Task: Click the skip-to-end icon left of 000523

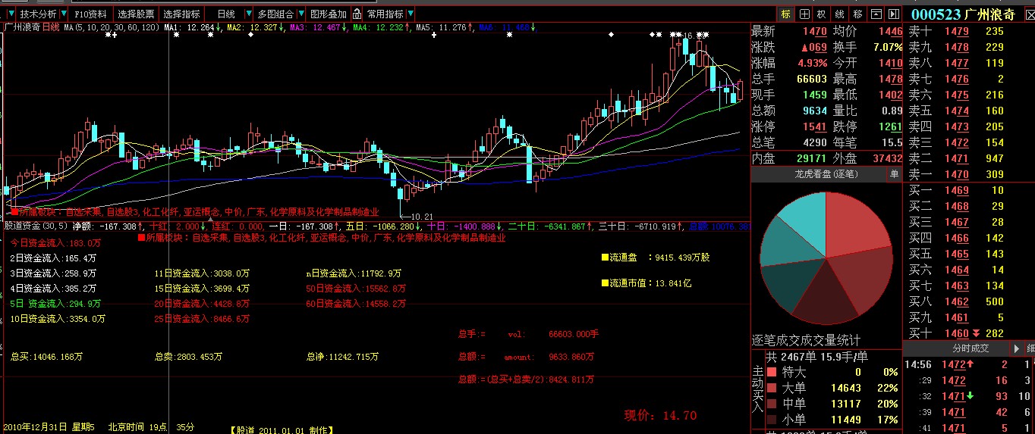Action: coord(893,14)
